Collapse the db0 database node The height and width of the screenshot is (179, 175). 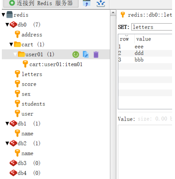tap(7, 25)
